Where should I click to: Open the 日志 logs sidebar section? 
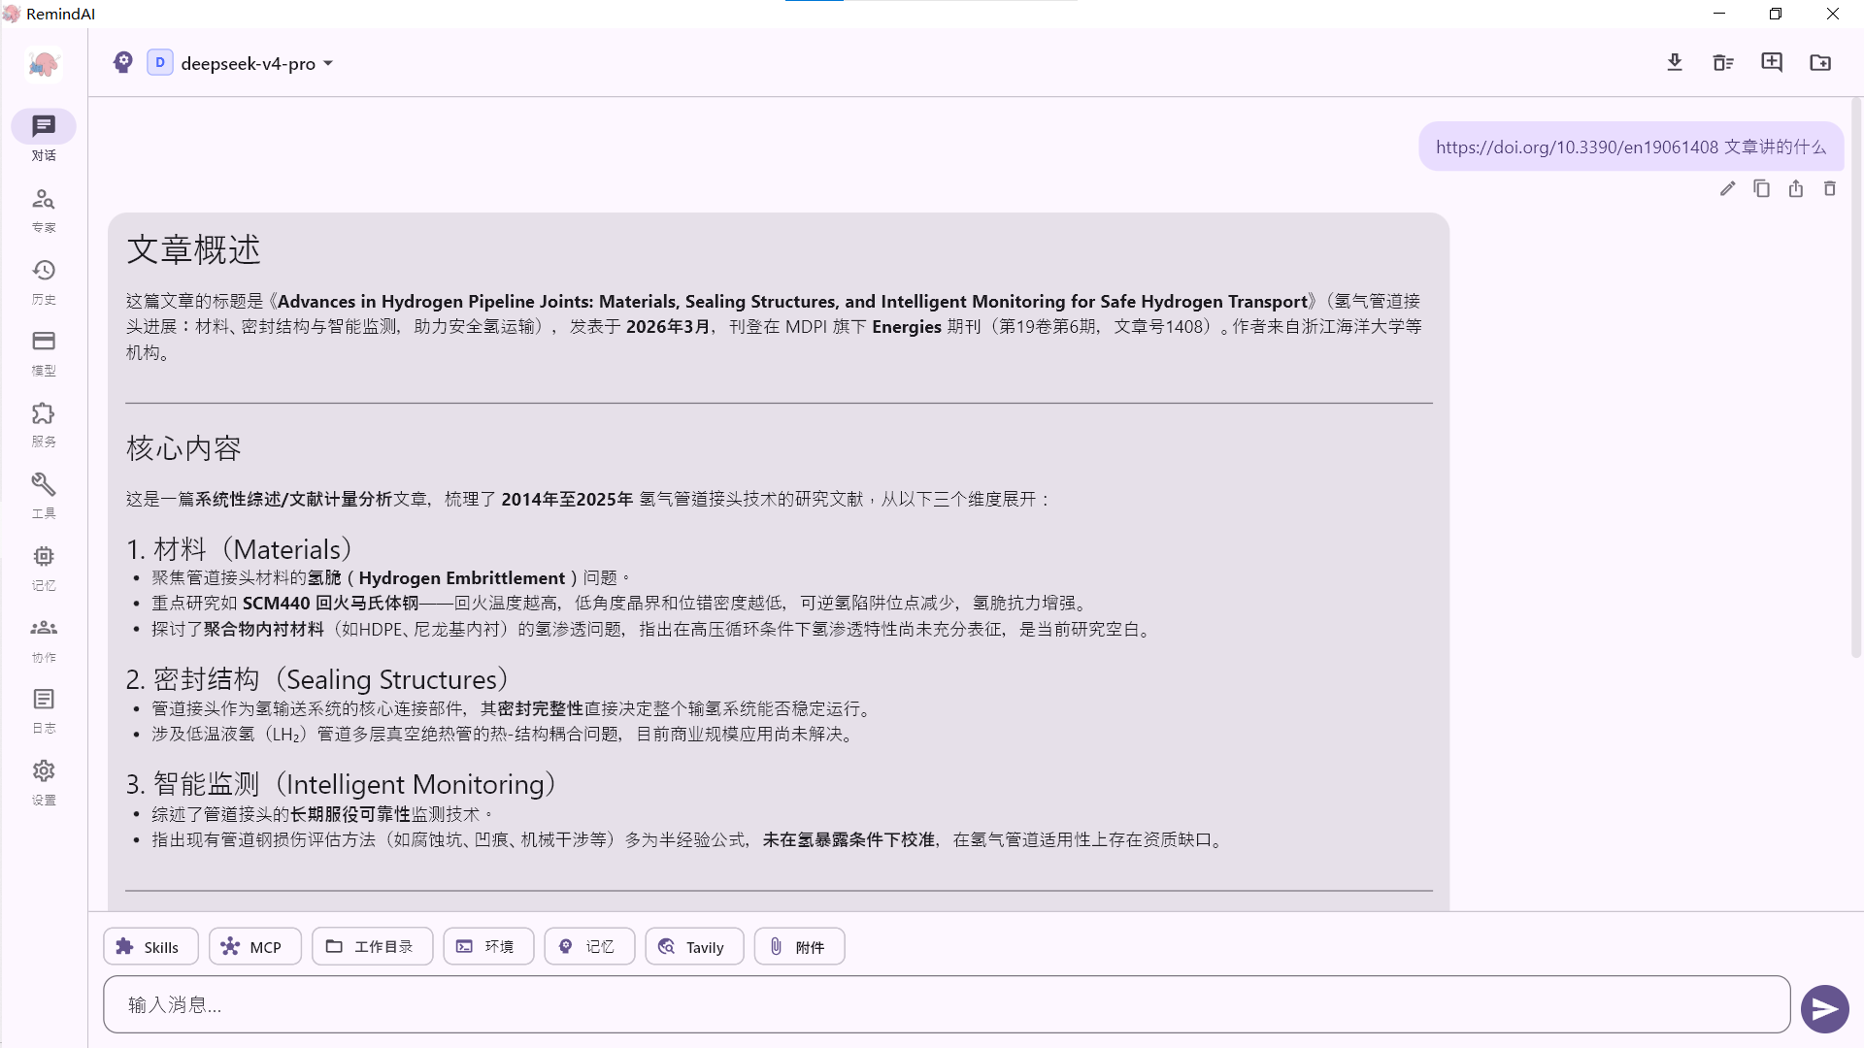point(44,710)
